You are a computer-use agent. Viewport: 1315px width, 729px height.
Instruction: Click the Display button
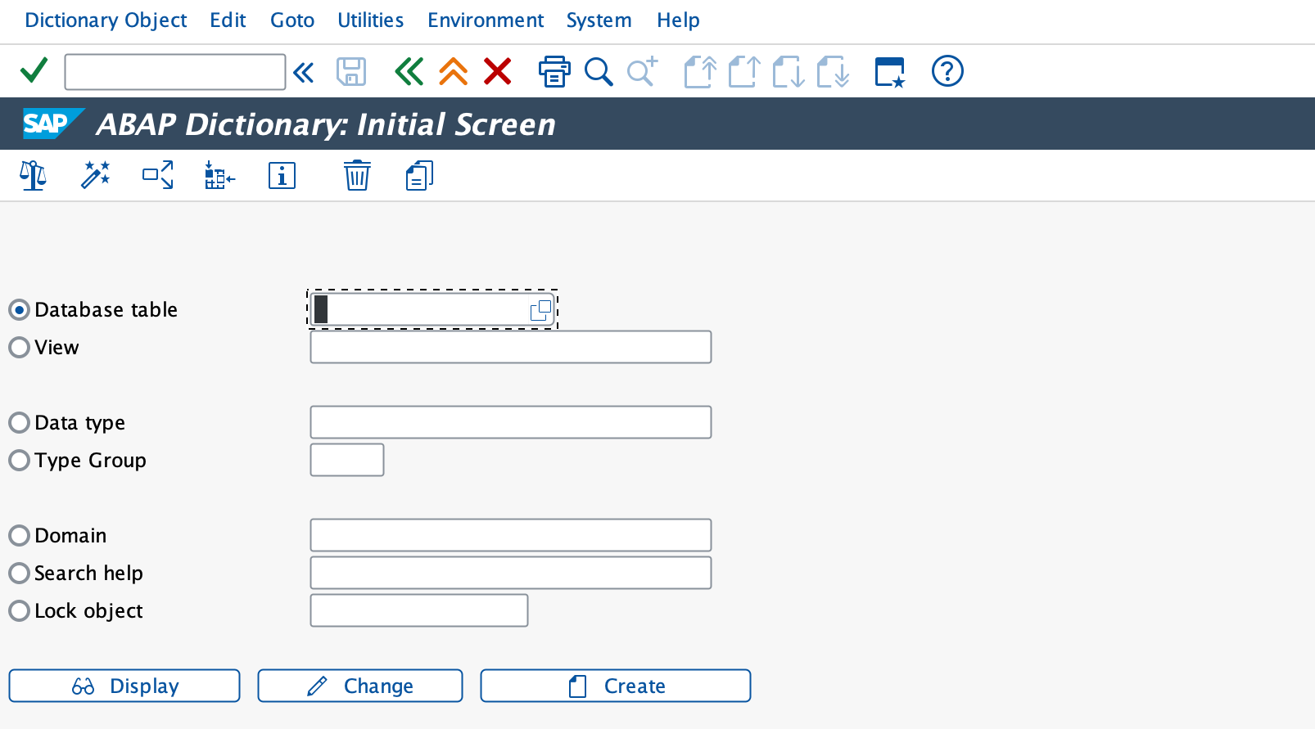coord(124,686)
